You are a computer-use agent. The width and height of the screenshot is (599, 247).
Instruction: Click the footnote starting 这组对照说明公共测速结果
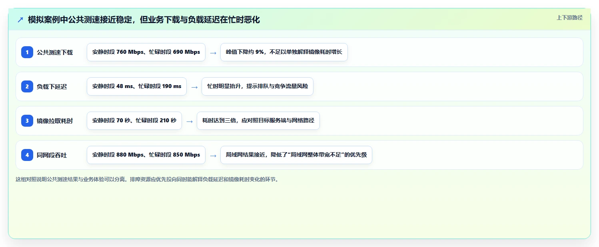click(x=147, y=179)
